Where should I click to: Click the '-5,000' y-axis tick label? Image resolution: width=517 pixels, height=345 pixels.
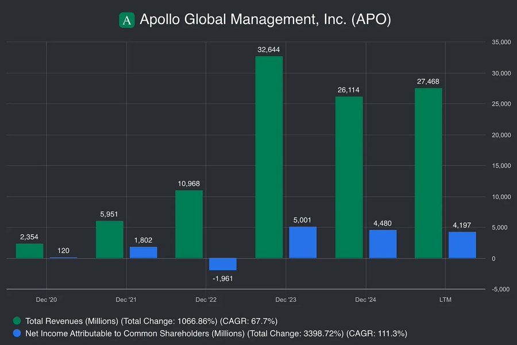tap(500, 289)
